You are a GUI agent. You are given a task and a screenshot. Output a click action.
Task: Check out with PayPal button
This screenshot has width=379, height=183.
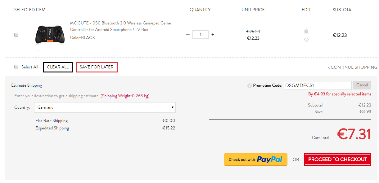pyautogui.click(x=255, y=159)
